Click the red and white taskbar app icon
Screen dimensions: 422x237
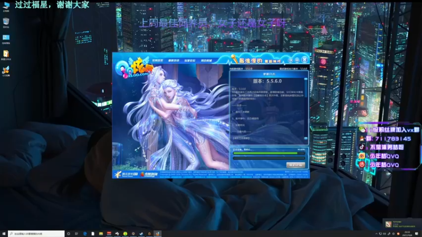point(109,234)
